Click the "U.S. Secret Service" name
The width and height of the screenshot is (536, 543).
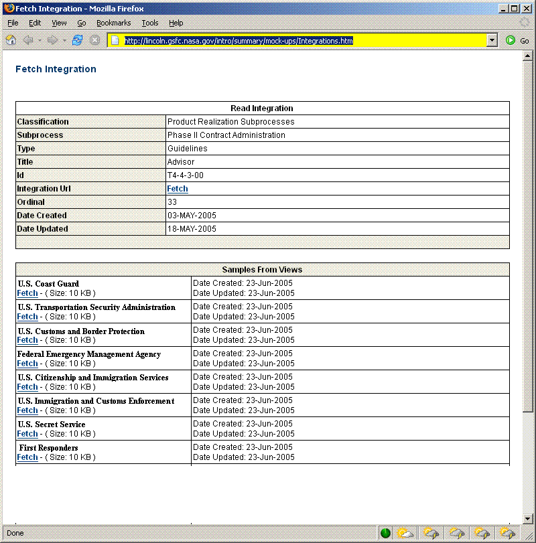coord(52,424)
